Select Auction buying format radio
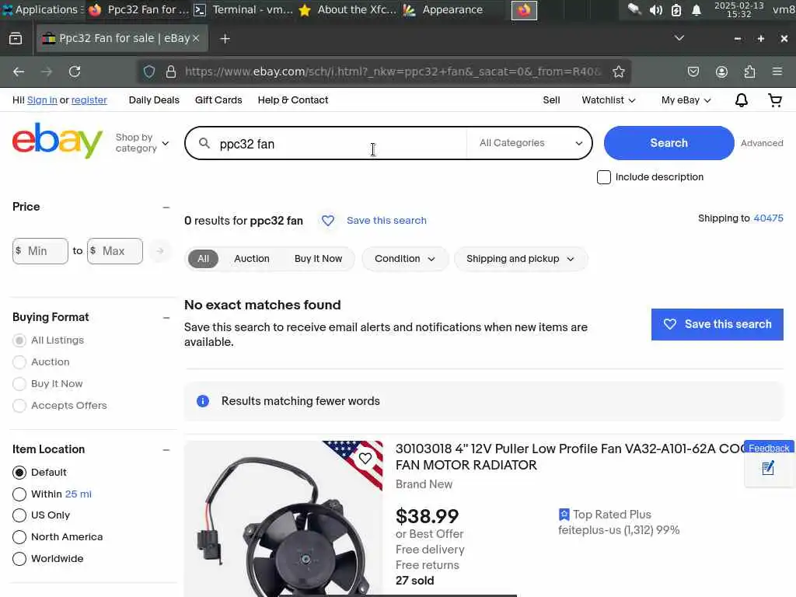Image resolution: width=796 pixels, height=597 pixels. 19,362
